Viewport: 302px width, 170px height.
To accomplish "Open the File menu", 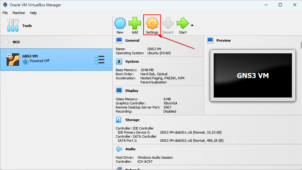I will click(5, 13).
